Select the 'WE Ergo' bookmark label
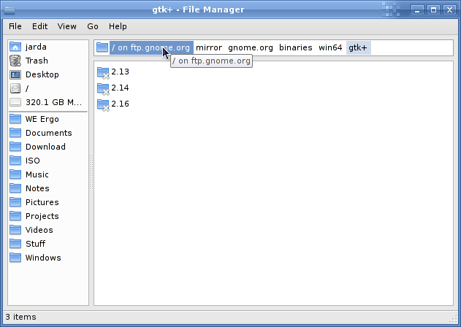 coord(42,119)
